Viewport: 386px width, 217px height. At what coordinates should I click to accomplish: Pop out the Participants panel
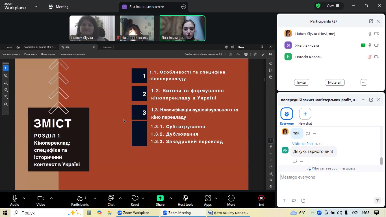(x=371, y=21)
